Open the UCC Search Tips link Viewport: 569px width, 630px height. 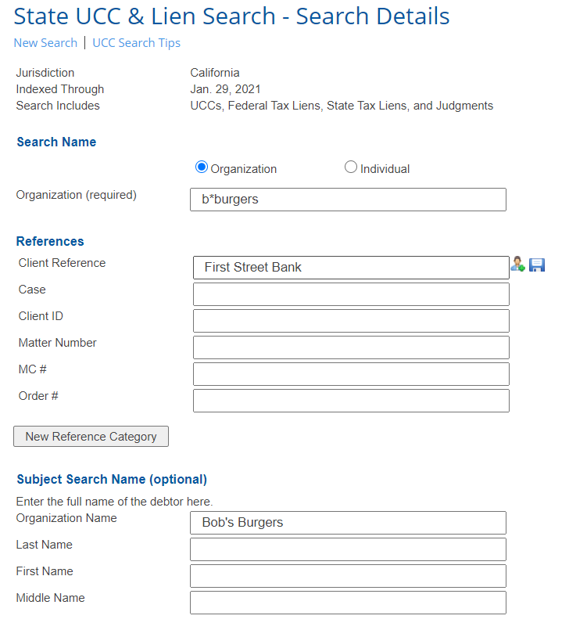pos(137,42)
